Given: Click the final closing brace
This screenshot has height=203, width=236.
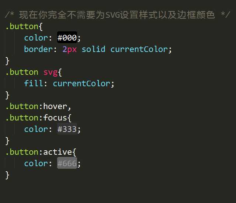Looking at the screenshot, I should click(x=7, y=175).
